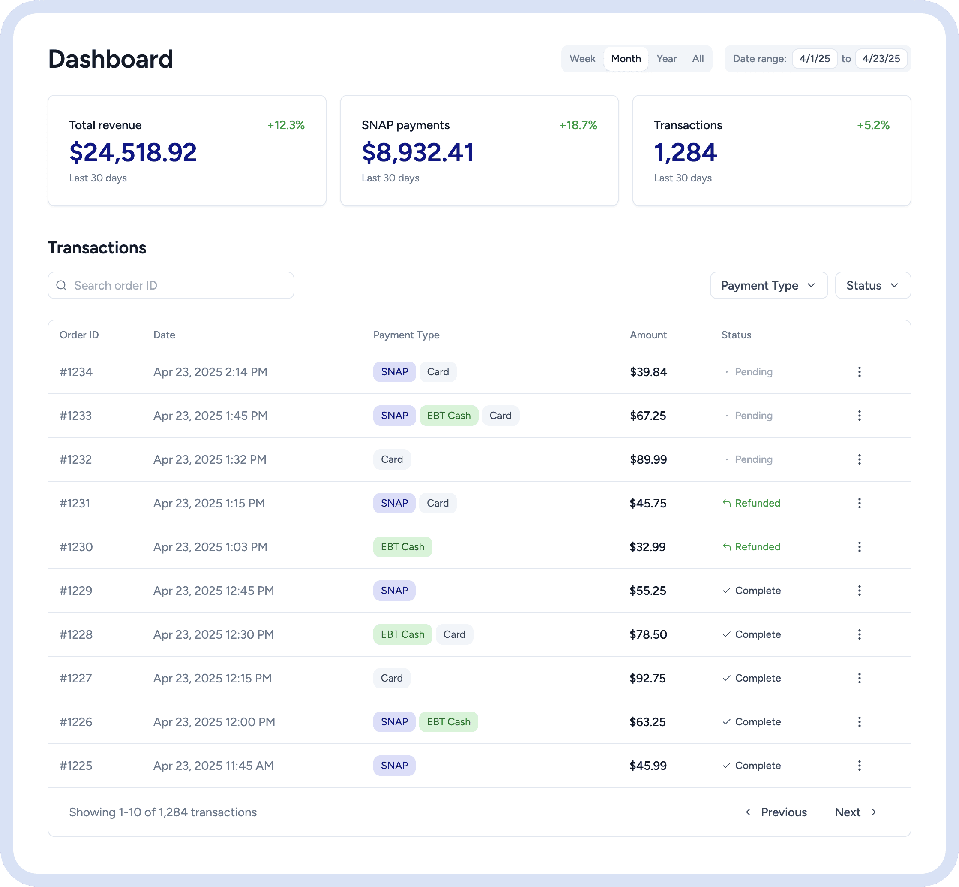Screen dimensions: 959x887
Task: Expand the Status filter dropdown
Action: 873,286
